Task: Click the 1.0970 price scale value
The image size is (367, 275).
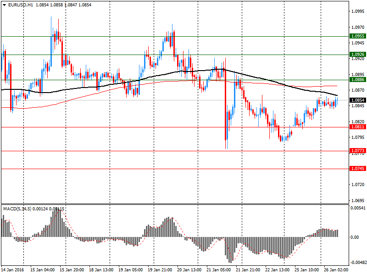Action: [358, 27]
